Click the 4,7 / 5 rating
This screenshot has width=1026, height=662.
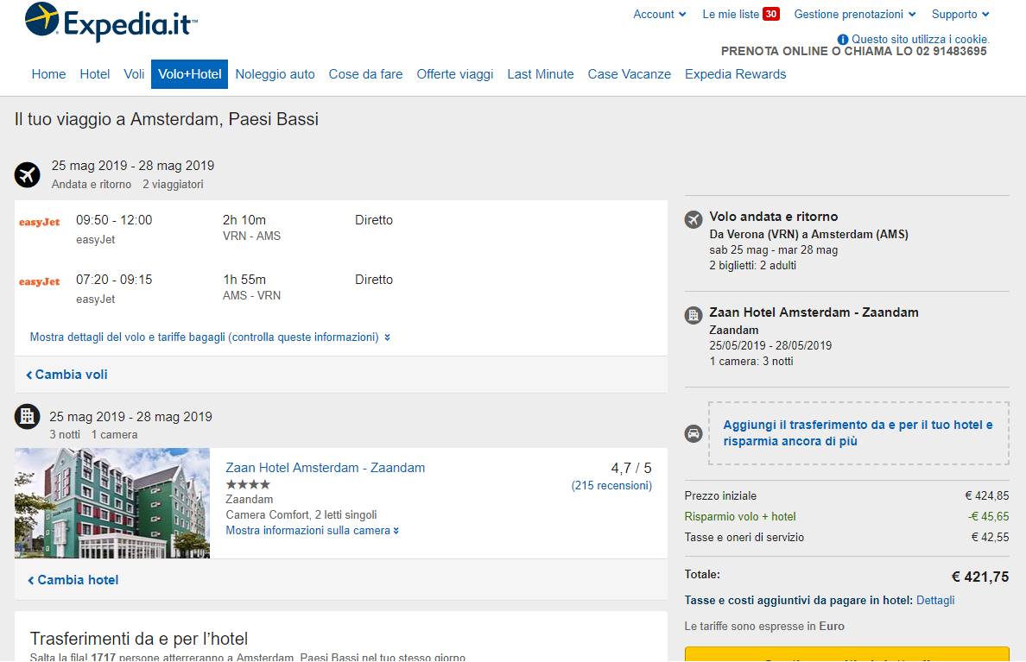click(x=631, y=469)
